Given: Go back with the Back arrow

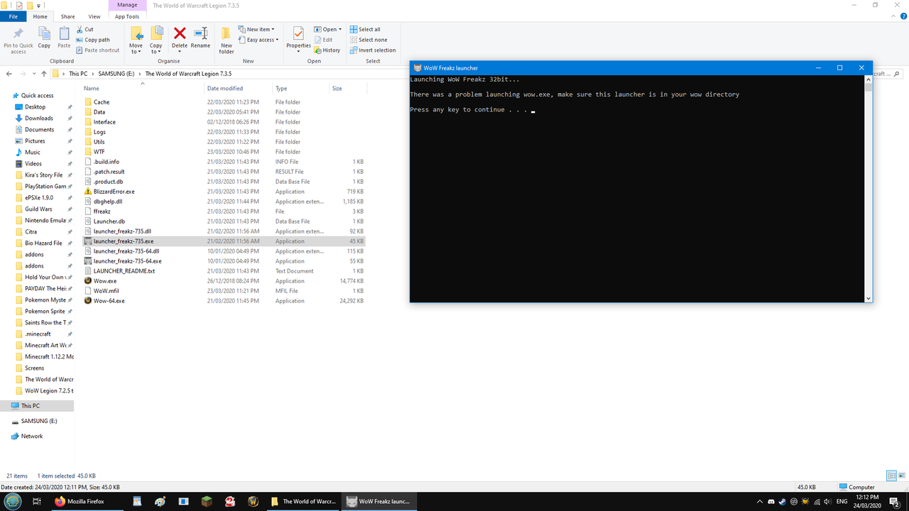Looking at the screenshot, I should tap(9, 74).
